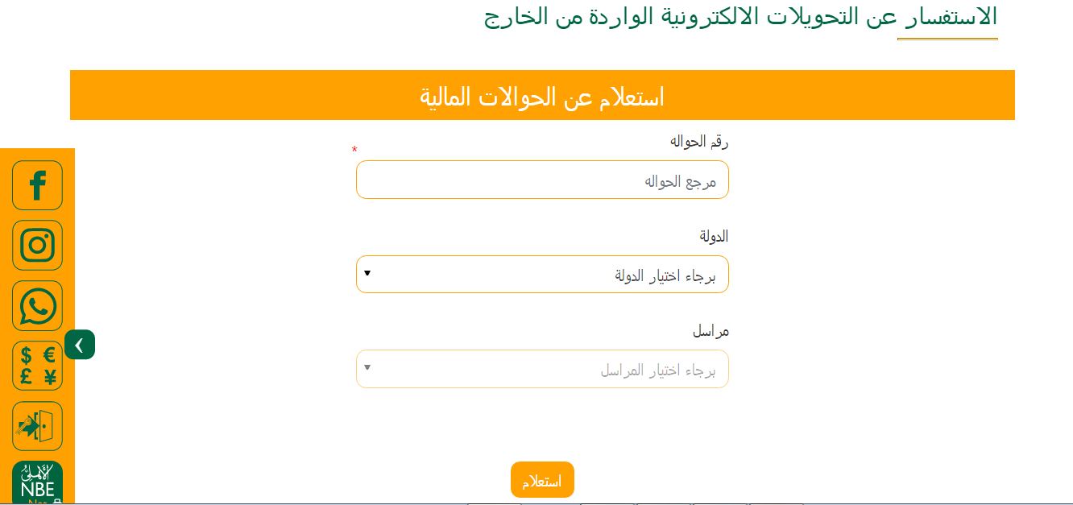Click the الدولة field label
This screenshot has width=1073, height=505.
(714, 236)
